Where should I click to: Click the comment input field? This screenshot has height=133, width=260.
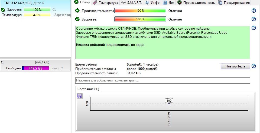(x=162, y=80)
